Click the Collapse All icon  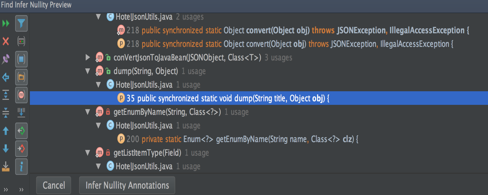coord(6,113)
